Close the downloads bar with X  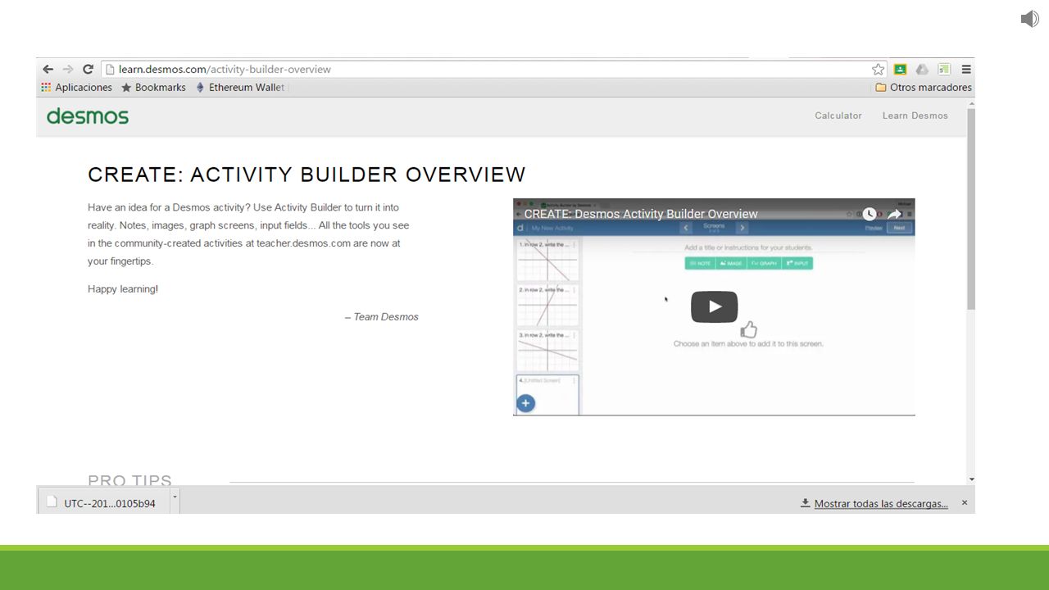[x=965, y=502]
